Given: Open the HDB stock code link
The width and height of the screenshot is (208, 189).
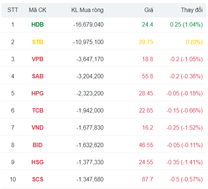Looking at the screenshot, I should click(37, 24).
